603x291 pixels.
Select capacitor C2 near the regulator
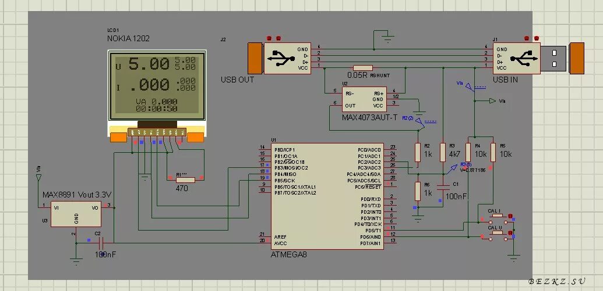(x=101, y=243)
